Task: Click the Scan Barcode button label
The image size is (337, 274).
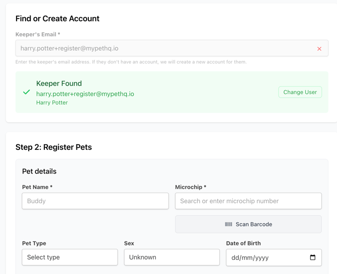Action: click(x=254, y=224)
